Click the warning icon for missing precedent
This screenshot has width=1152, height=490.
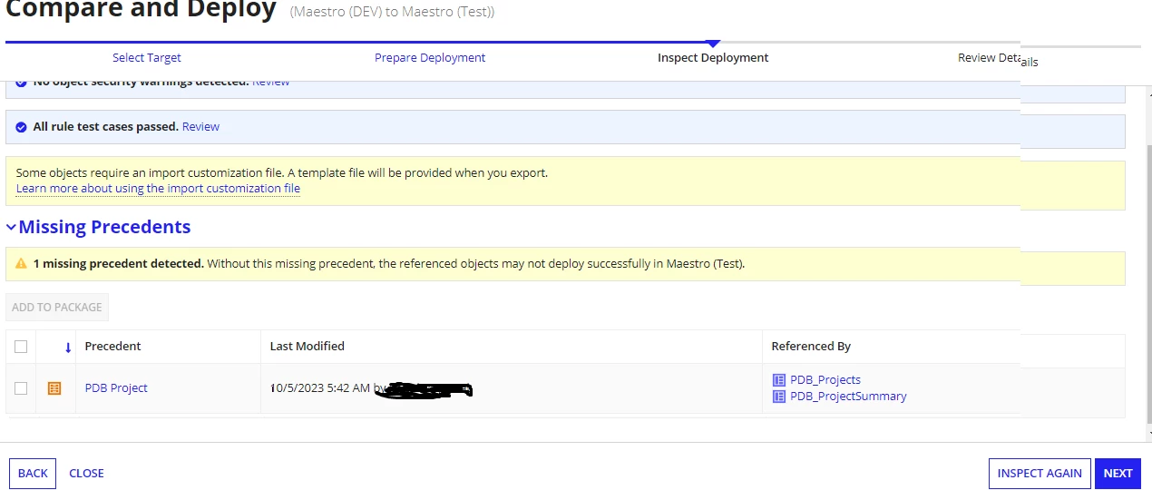[x=21, y=264]
